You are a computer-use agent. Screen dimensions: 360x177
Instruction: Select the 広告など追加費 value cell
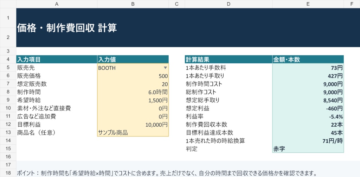pyautogui.click(x=133, y=117)
